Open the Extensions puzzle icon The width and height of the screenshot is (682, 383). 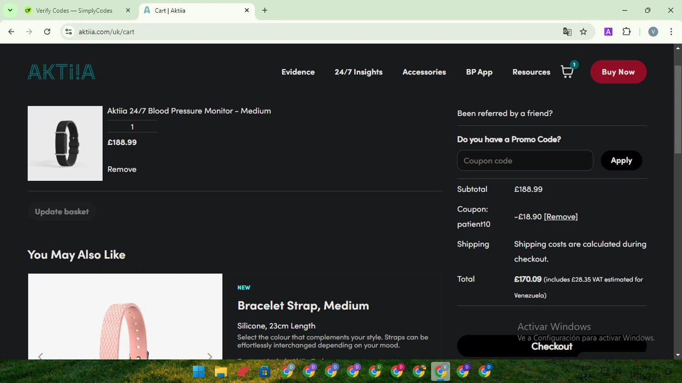(x=627, y=32)
